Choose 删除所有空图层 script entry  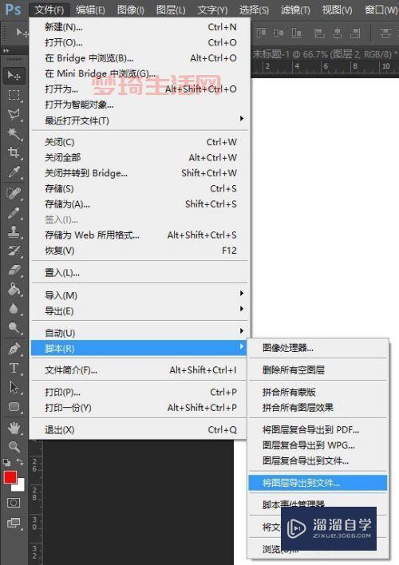coord(318,370)
